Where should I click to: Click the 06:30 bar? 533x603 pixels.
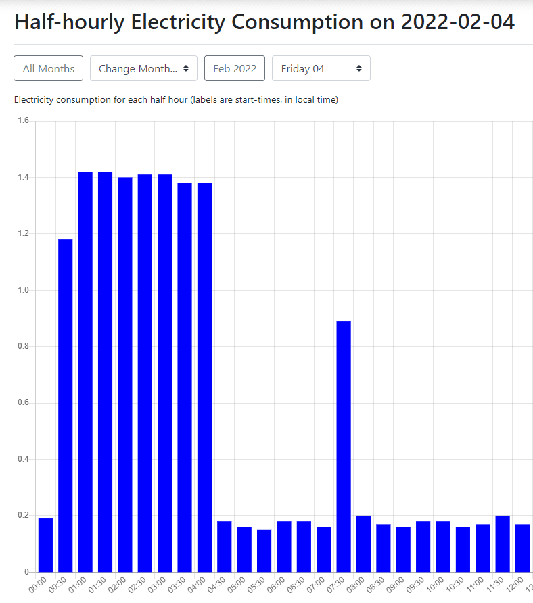[304, 546]
